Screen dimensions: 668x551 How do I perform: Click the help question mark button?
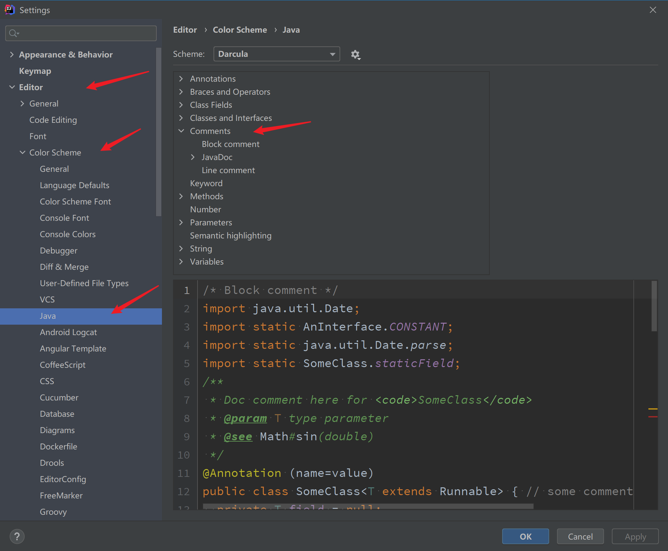[x=17, y=536]
